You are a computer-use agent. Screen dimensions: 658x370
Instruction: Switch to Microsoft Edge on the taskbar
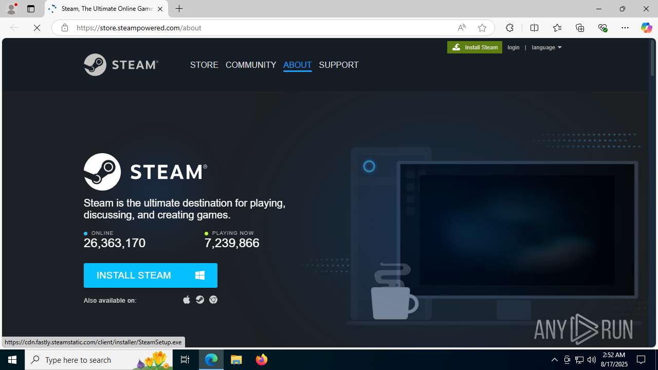click(211, 360)
